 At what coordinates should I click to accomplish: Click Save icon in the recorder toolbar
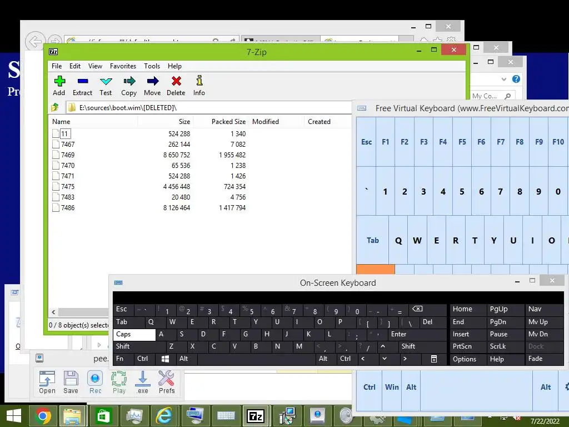tap(71, 383)
